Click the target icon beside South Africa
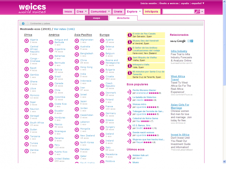This screenshot has height=169, width=226. click(27, 124)
